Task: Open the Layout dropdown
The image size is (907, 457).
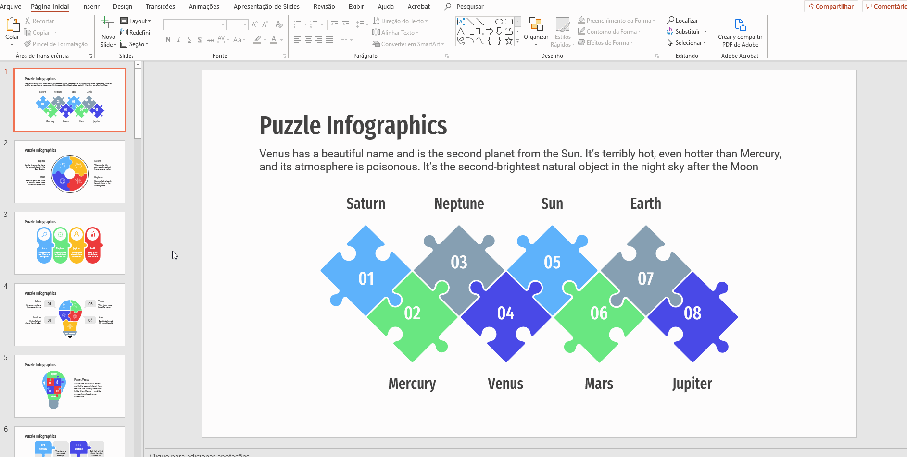Action: coord(136,21)
